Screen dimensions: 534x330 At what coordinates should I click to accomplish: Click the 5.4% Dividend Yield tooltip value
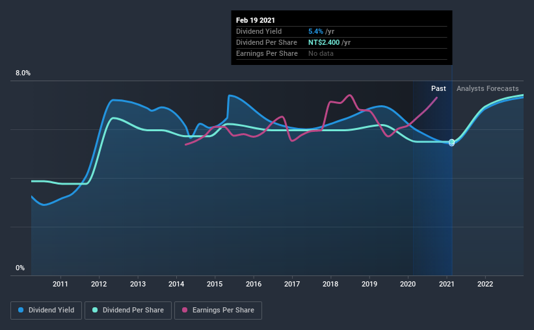click(x=315, y=31)
